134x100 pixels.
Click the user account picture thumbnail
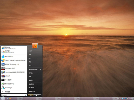35,45
